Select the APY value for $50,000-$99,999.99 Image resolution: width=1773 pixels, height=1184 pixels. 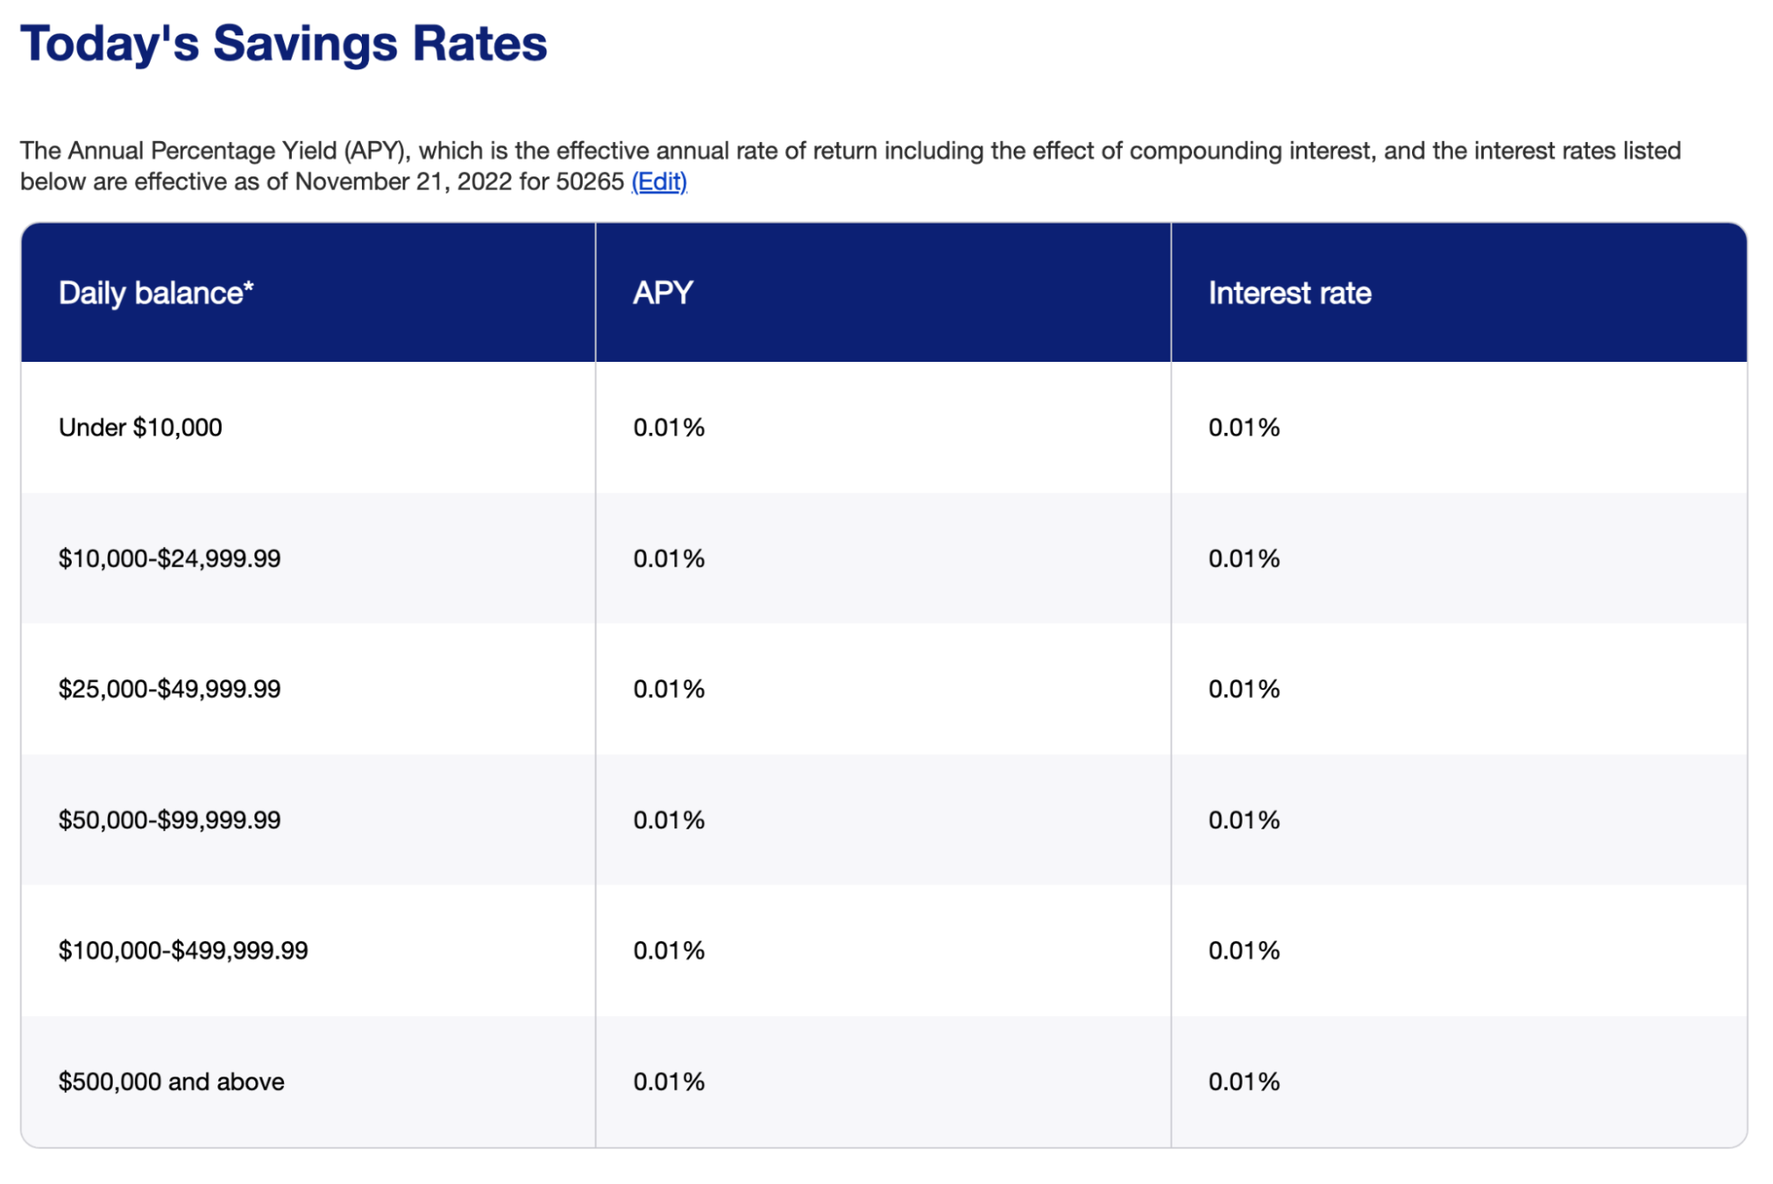pyautogui.click(x=669, y=820)
